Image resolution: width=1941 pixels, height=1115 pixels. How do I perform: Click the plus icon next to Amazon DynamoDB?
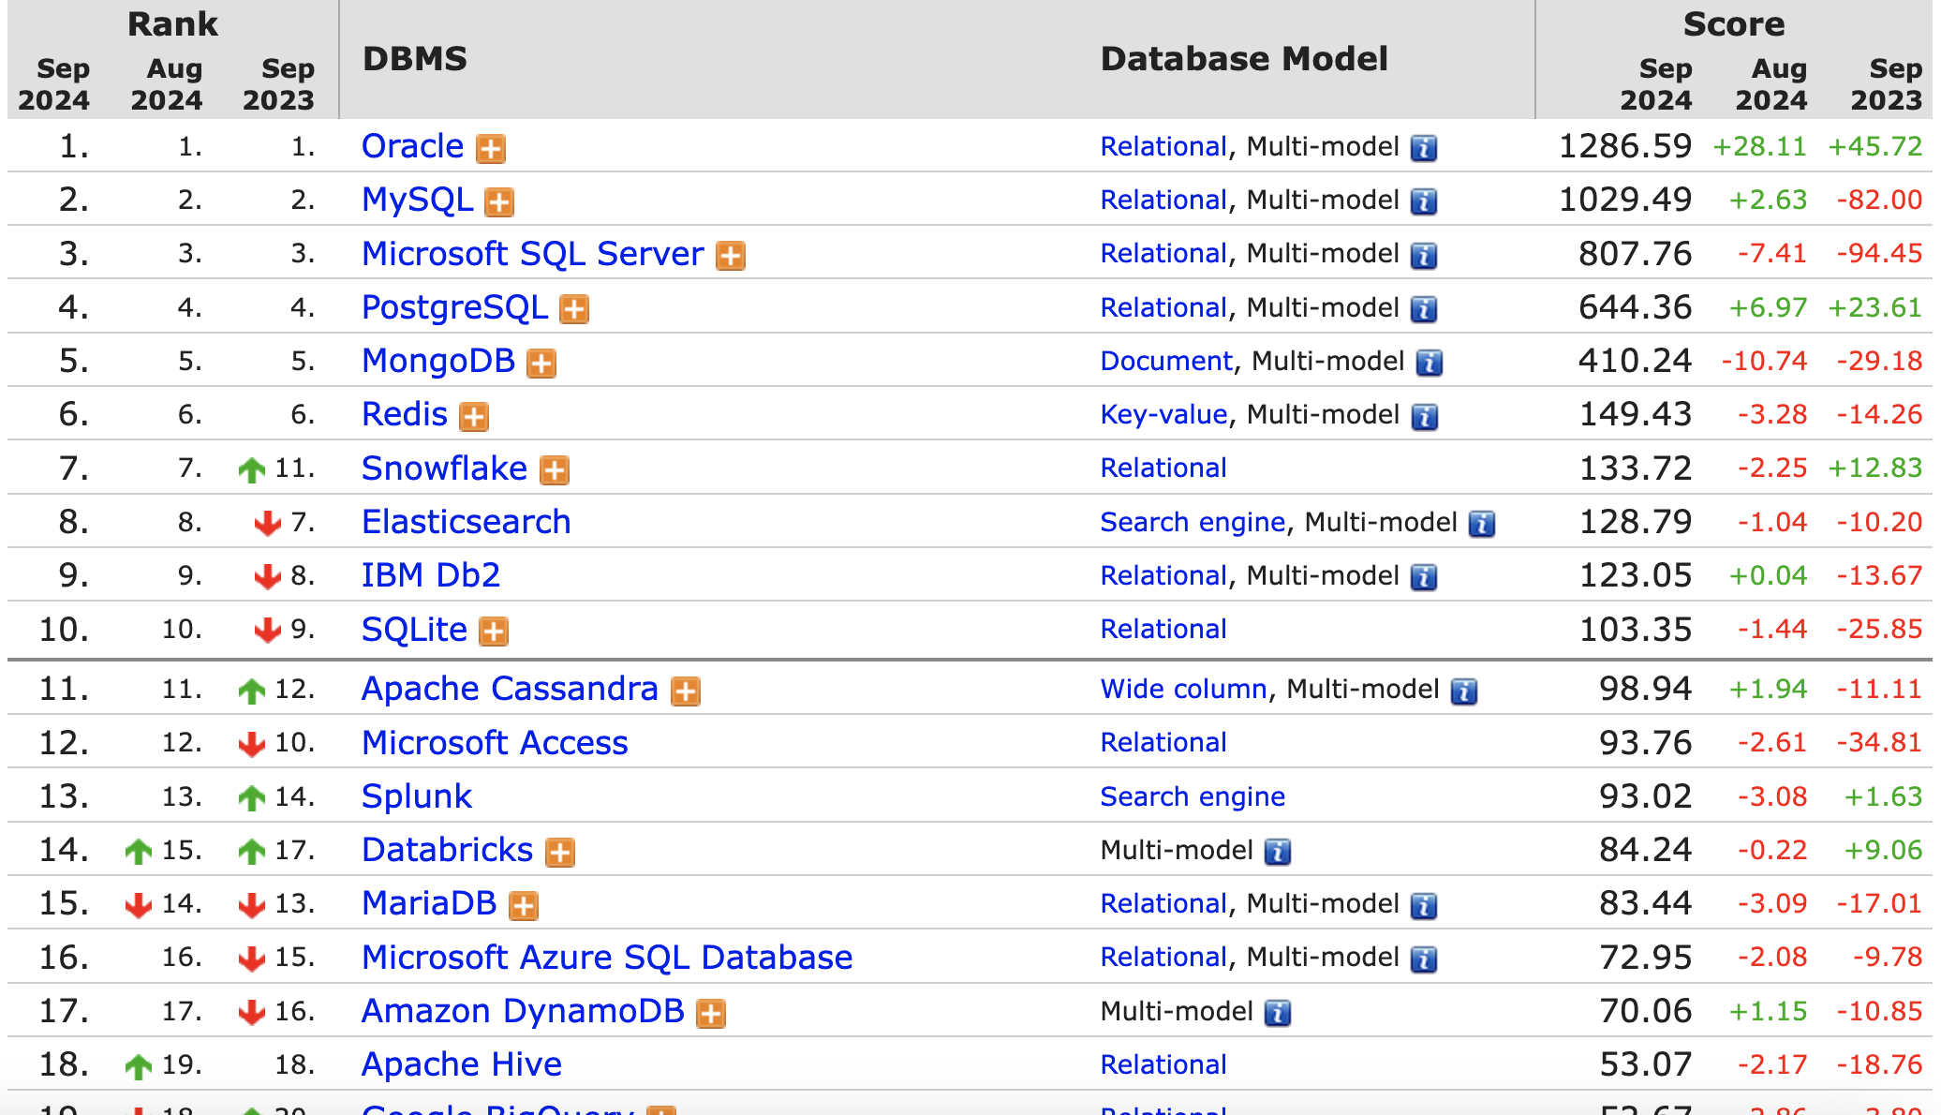click(711, 1013)
